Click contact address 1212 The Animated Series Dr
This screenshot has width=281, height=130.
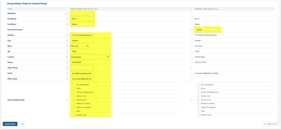click(206, 35)
